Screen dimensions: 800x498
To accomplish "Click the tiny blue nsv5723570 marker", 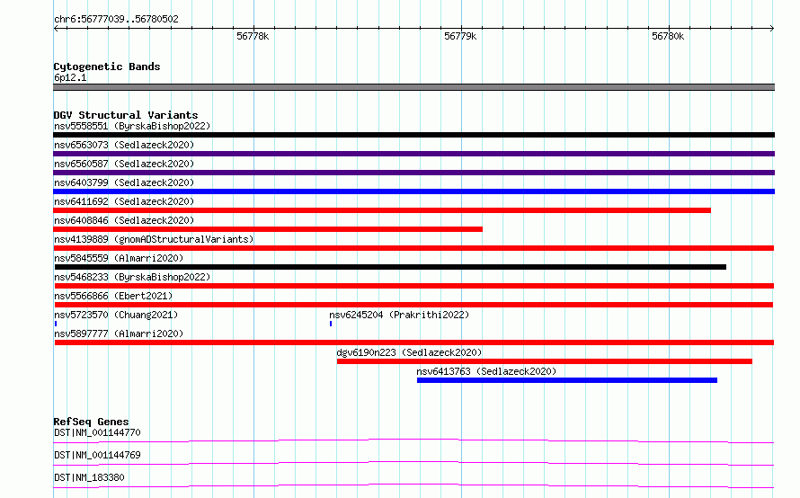I will click(56, 324).
